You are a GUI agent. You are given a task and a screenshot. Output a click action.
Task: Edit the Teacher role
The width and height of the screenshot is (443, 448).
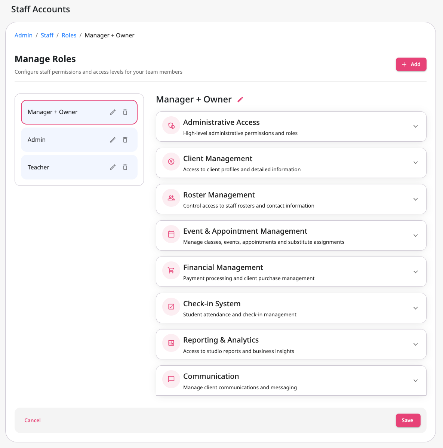click(113, 167)
